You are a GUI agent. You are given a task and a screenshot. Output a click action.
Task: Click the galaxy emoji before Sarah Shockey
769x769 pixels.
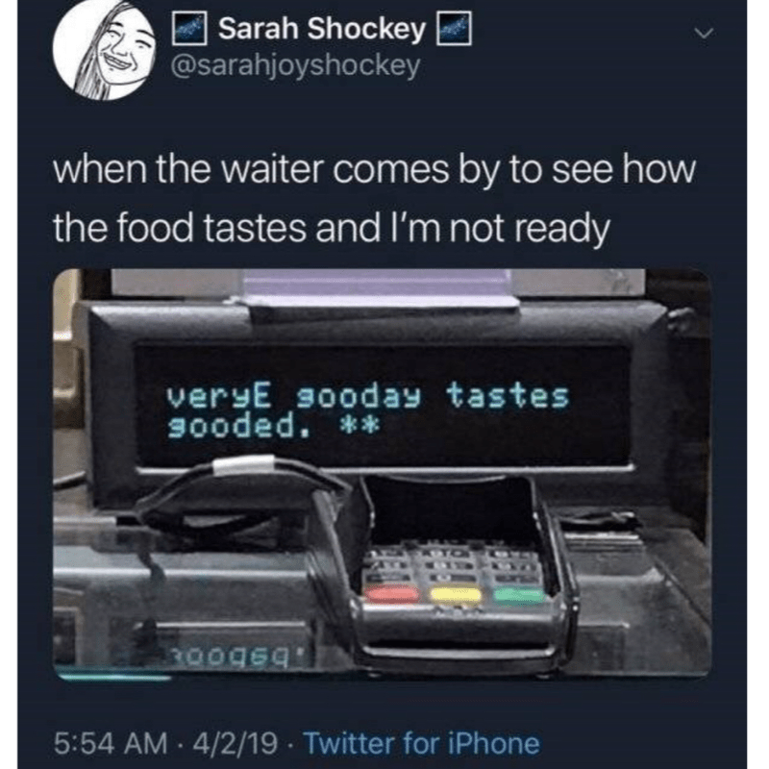tap(189, 30)
